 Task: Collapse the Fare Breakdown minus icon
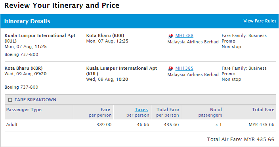pyautogui.click(x=10, y=100)
